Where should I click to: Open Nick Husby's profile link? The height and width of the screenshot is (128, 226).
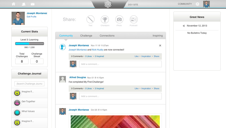tap(98, 50)
